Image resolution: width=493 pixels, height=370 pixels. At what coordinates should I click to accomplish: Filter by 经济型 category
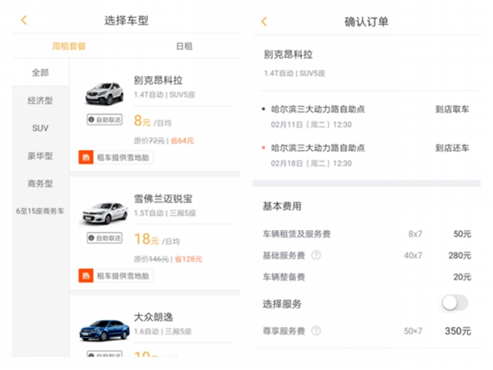[x=40, y=101]
